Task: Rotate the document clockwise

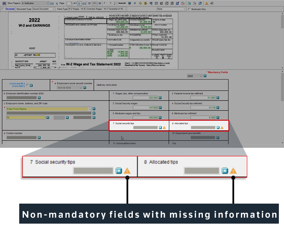Action: (110, 3)
